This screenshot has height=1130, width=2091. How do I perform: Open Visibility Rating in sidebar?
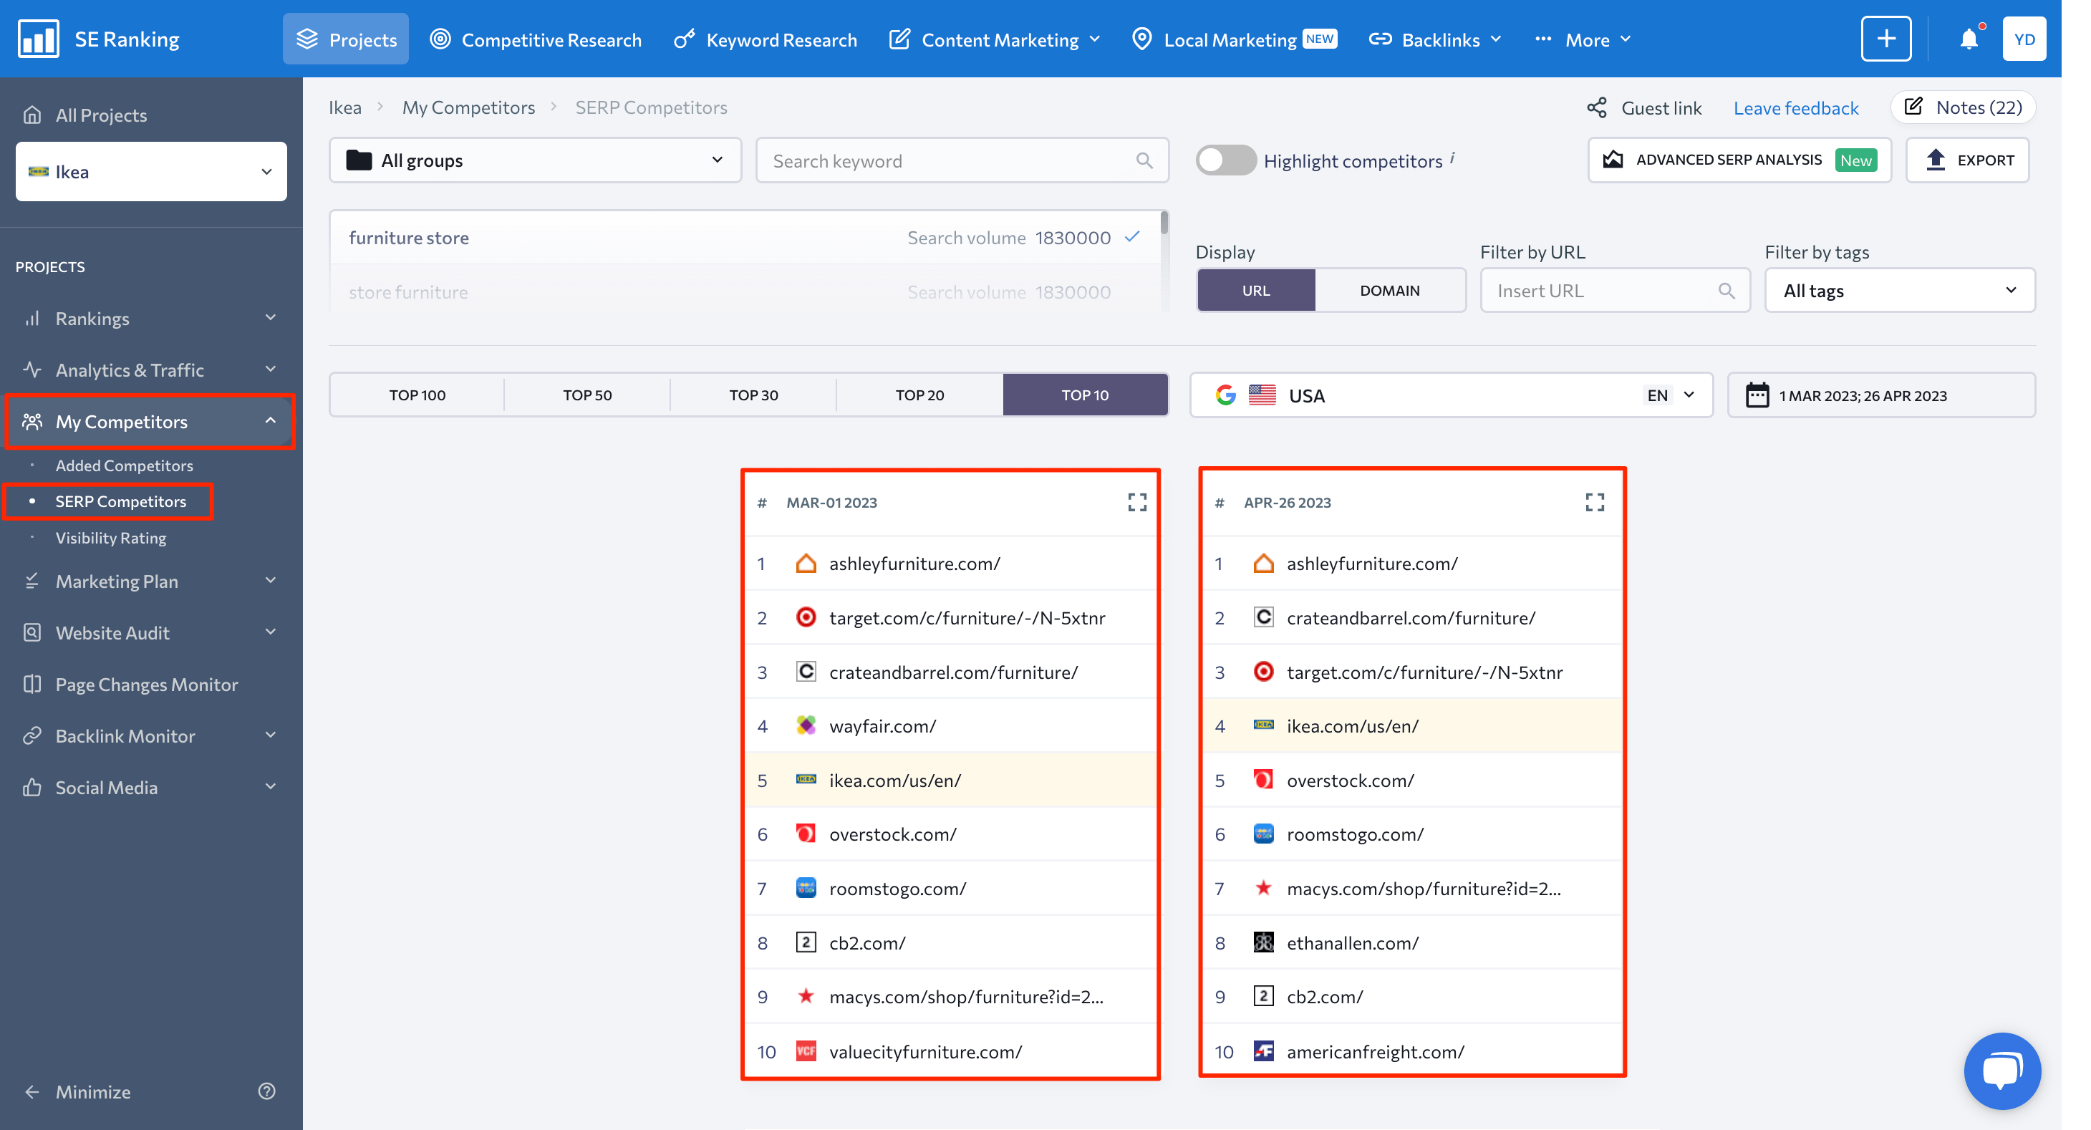click(110, 537)
